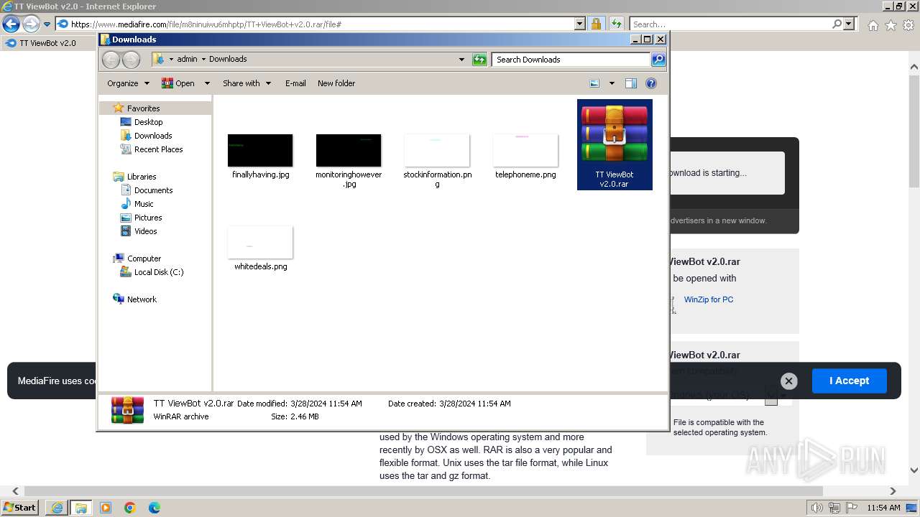Click Internet Explorer forward button
Screen dimensions: 920x517
pos(31,24)
